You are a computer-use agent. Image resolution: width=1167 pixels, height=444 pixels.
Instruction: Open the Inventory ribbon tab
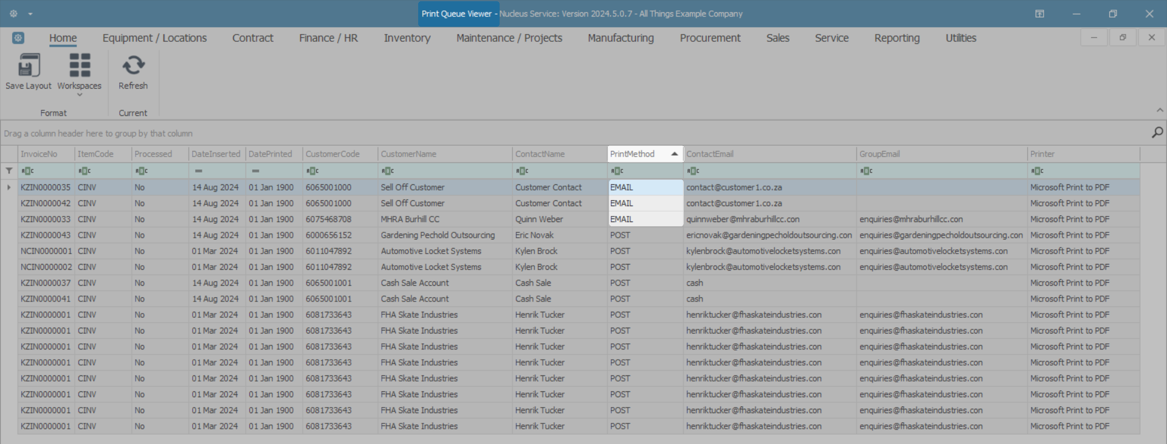coord(407,38)
